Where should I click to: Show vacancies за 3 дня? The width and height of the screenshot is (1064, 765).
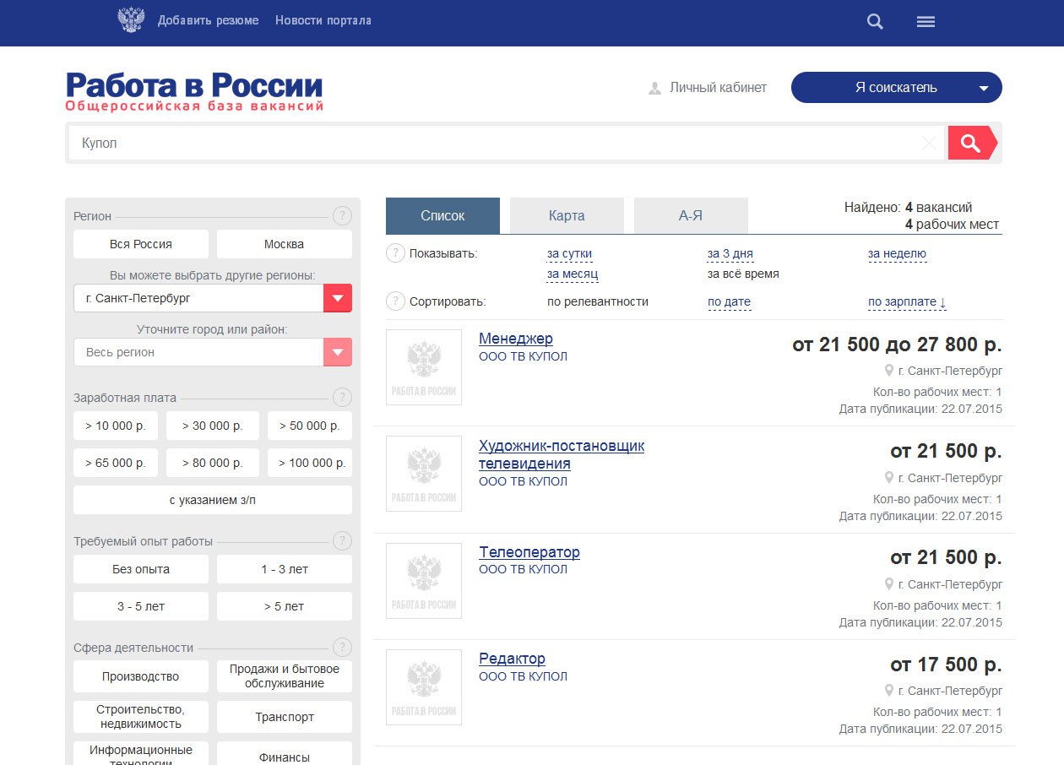point(730,253)
